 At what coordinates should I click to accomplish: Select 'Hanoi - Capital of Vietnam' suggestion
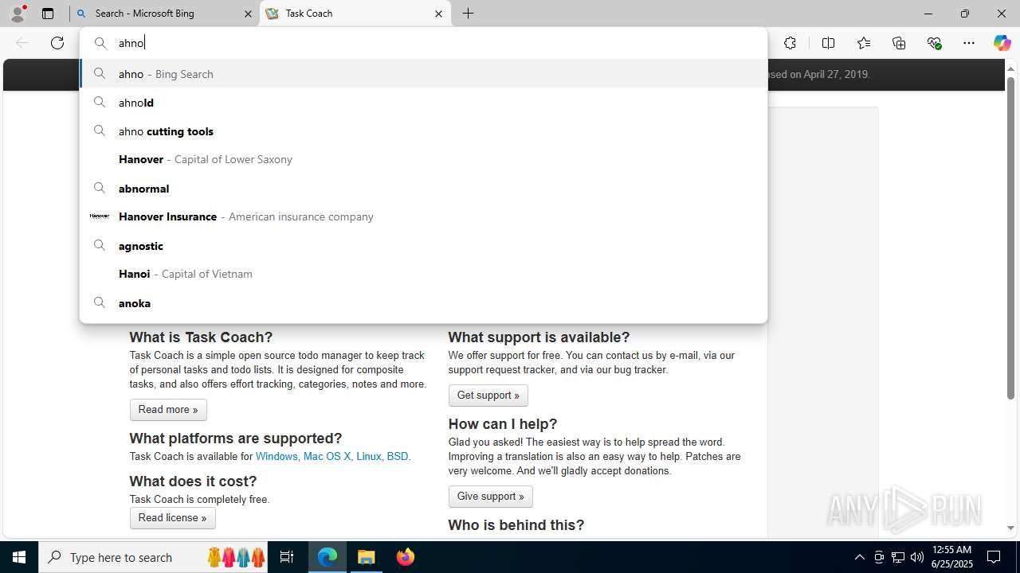coord(423,274)
